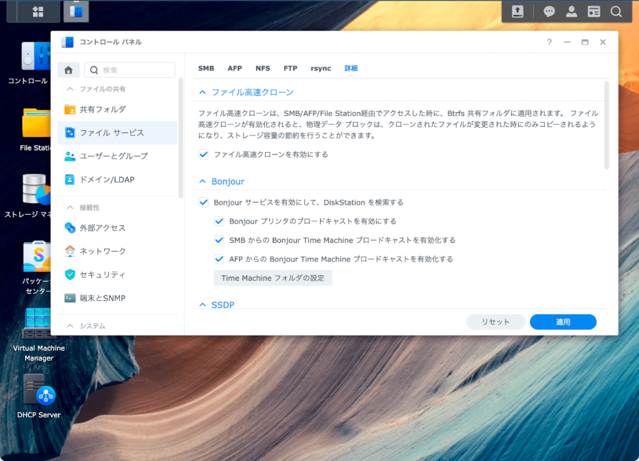Open notifications speech bubble icon
Viewport: 639px width, 461px height.
549,11
